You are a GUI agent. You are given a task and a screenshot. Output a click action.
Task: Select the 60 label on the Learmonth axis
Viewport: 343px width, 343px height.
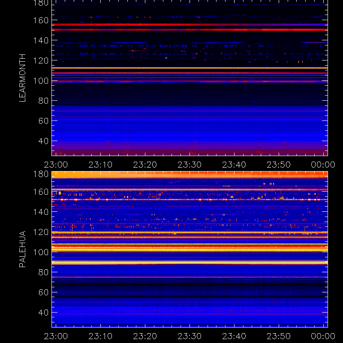tap(43, 121)
